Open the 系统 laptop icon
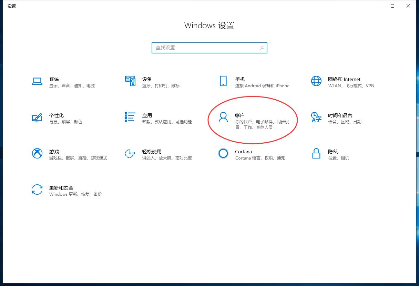The image size is (419, 286). point(37,81)
